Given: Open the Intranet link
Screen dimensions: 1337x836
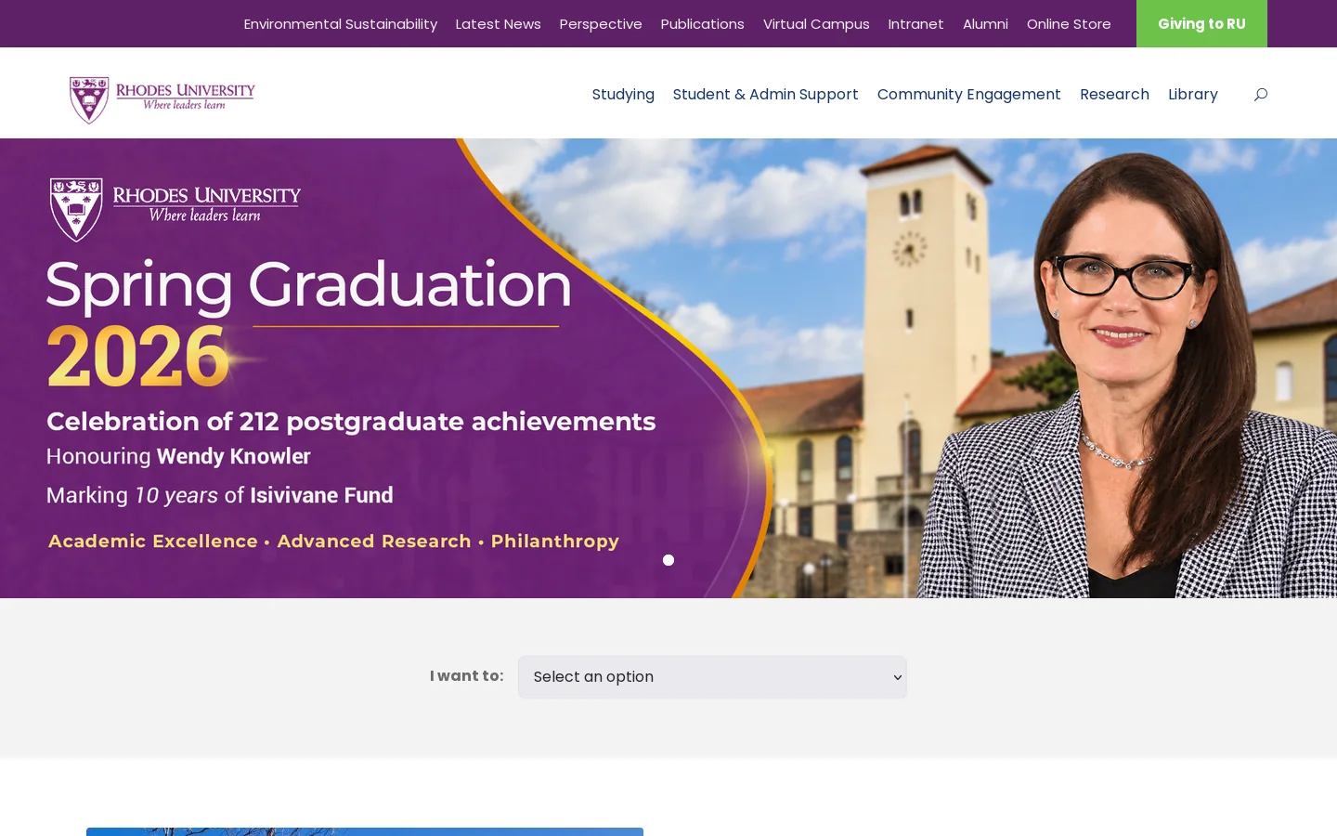Looking at the screenshot, I should click(915, 24).
